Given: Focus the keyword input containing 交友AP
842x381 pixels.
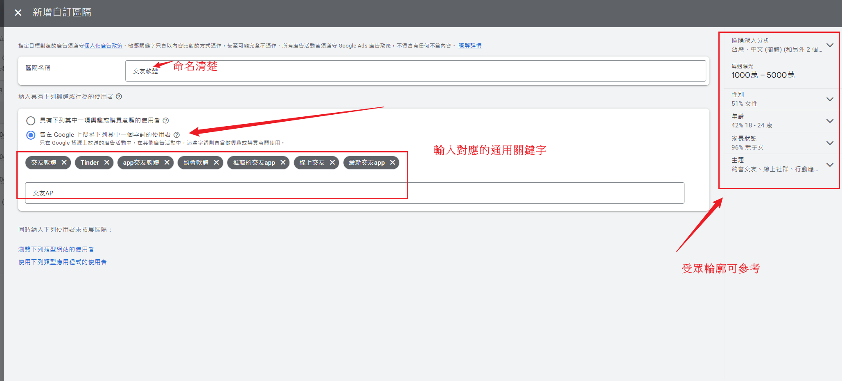Looking at the screenshot, I should (x=354, y=193).
